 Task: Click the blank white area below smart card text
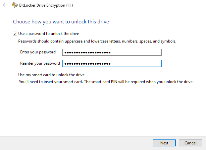(x=103, y=110)
